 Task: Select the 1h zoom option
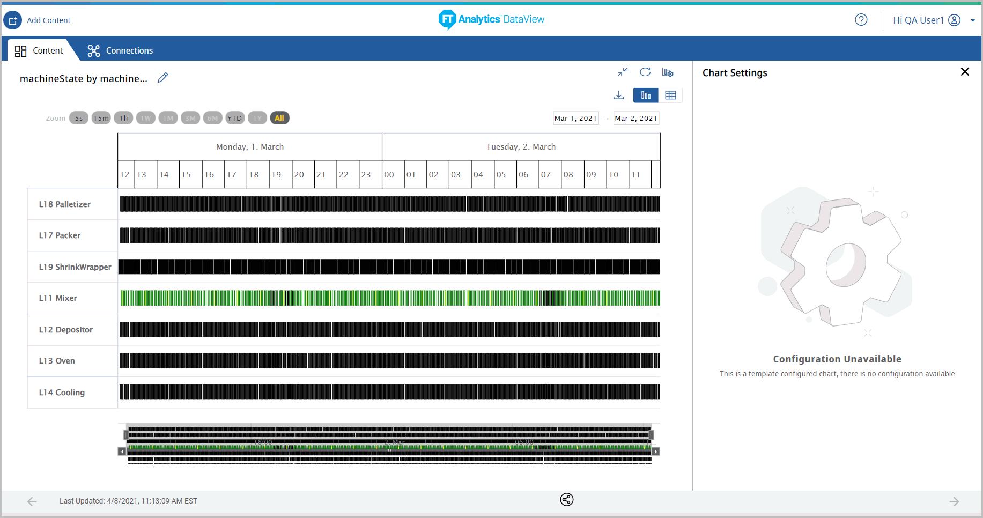click(123, 117)
